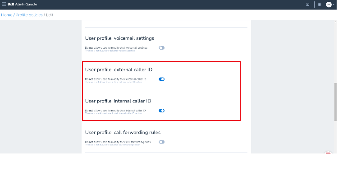Go to the Home breadcrumb link
338x176 pixels.
pyautogui.click(x=7, y=15)
